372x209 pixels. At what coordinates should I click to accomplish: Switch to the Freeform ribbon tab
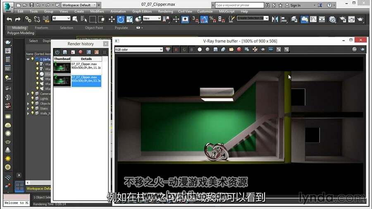tap(41, 28)
